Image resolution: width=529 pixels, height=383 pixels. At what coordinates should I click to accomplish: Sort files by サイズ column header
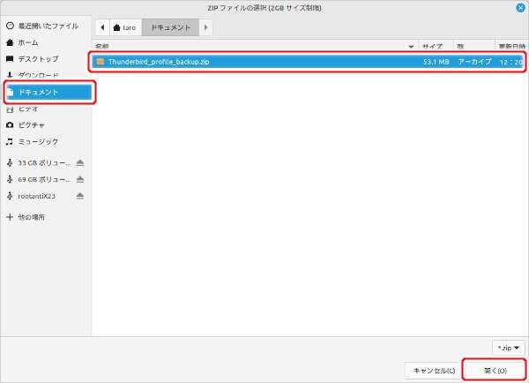[432, 46]
